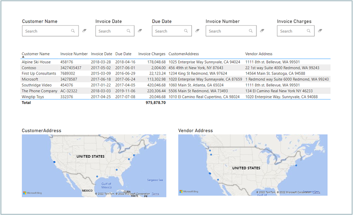Screen dimensions: 353x215
Task: Click invoice number 3427435437
Action: pyautogui.click(x=71, y=68)
